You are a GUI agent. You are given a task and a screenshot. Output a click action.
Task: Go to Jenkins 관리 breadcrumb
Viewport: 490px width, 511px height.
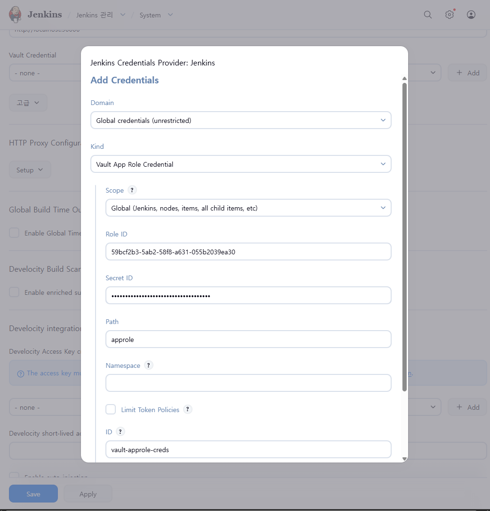(95, 15)
